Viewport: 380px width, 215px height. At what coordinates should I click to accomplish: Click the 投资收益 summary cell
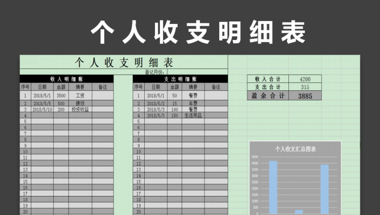(x=80, y=109)
